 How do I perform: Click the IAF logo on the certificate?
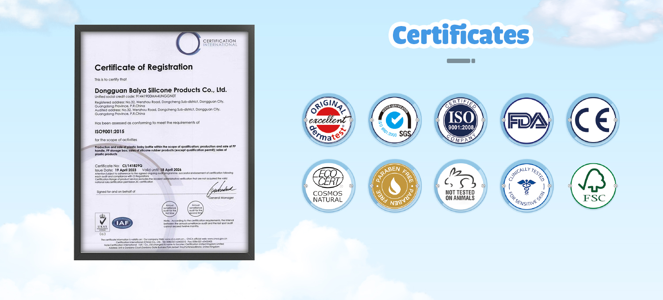tap(122, 224)
